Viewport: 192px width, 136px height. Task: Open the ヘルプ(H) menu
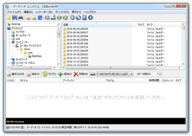pyautogui.click(x=90, y=12)
